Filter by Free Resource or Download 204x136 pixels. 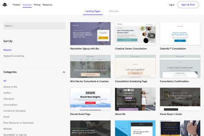point(19,123)
